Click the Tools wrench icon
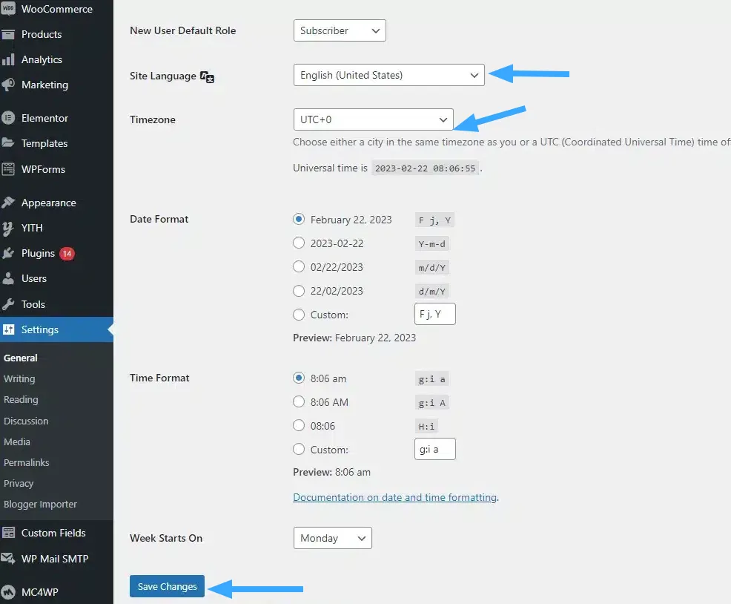 (x=9, y=304)
